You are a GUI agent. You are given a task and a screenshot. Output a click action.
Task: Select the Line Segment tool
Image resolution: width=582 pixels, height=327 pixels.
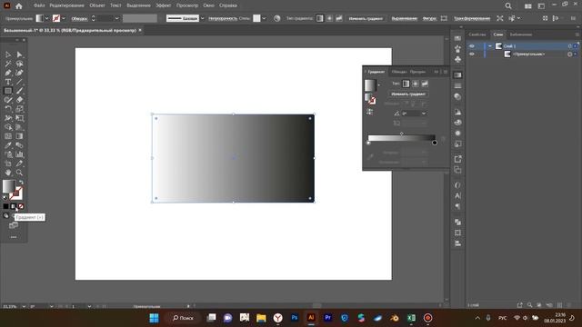(x=20, y=82)
